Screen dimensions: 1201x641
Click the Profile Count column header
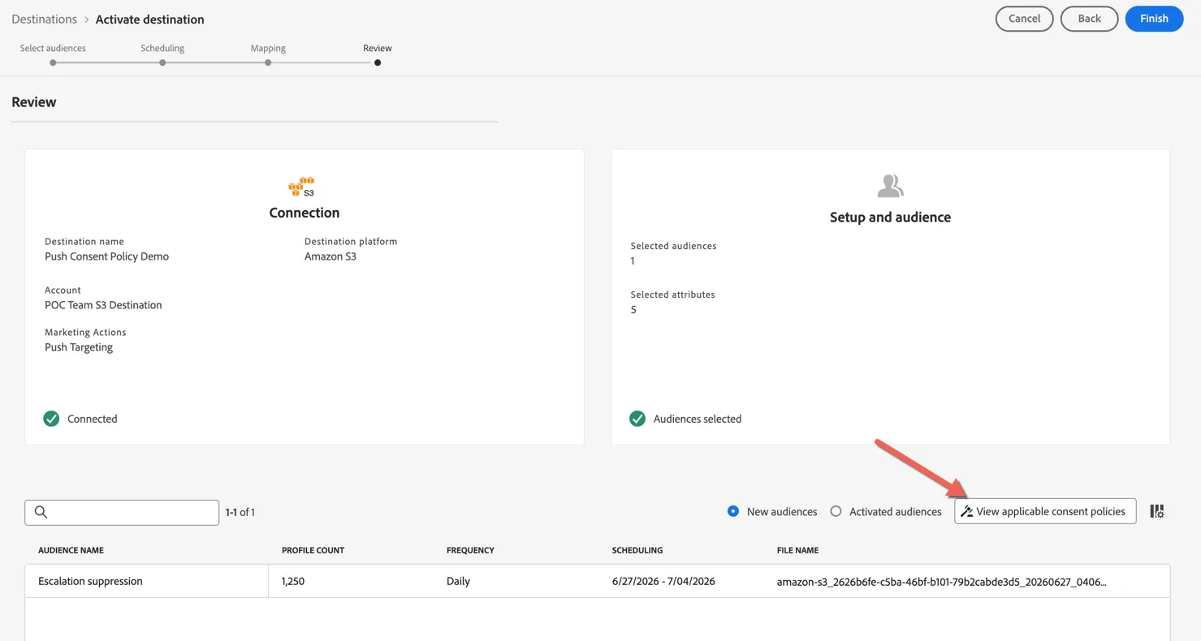[313, 550]
